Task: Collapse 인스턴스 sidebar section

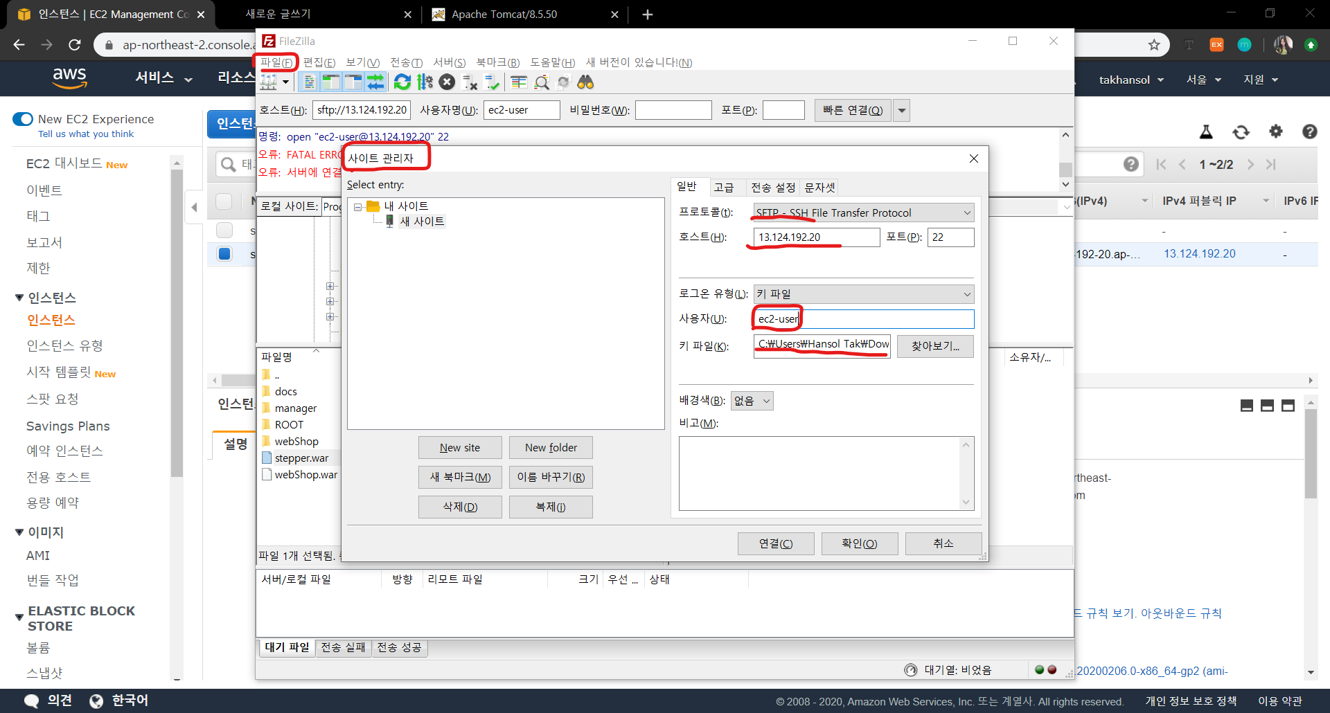Action: [x=19, y=298]
